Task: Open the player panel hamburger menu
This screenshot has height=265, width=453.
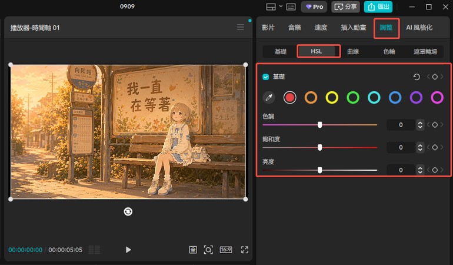Action: coord(241,27)
